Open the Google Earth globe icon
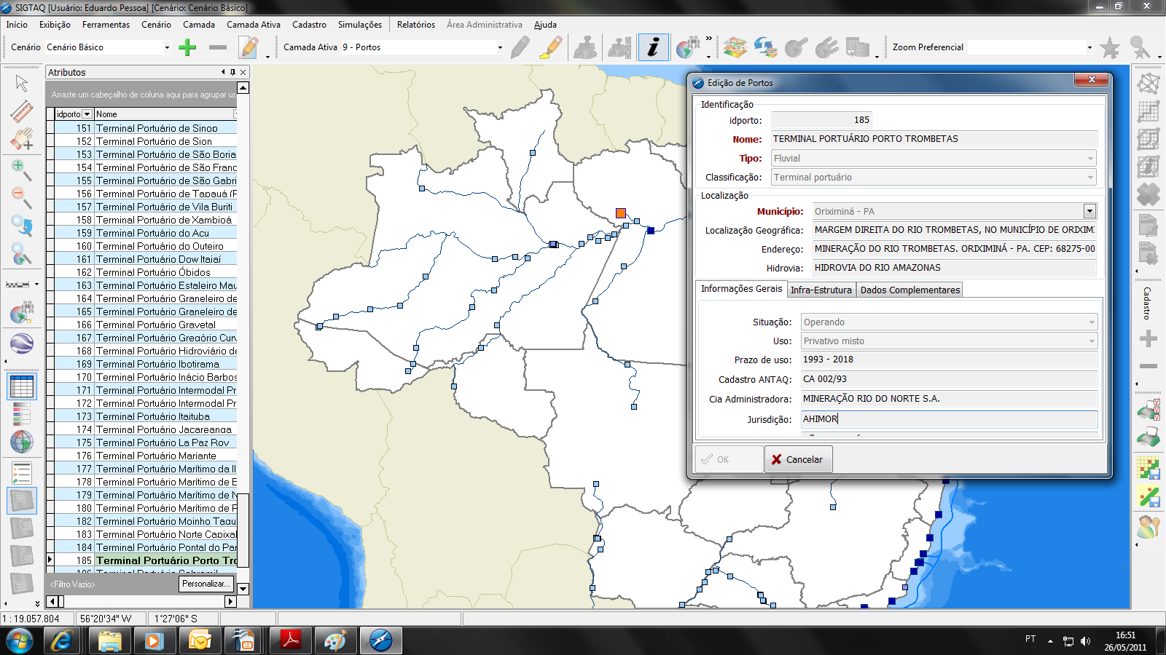 tap(21, 342)
